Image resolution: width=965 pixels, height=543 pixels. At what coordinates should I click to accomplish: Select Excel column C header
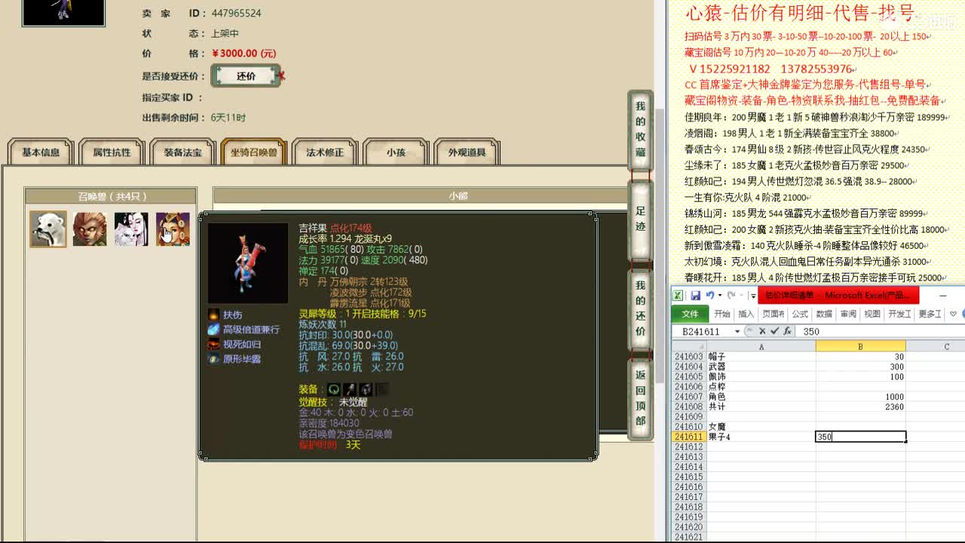pos(936,347)
